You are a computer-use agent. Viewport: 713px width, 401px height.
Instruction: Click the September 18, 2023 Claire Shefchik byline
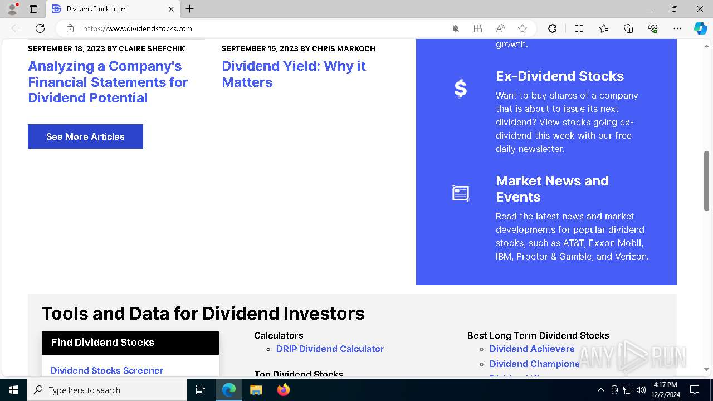click(x=106, y=49)
